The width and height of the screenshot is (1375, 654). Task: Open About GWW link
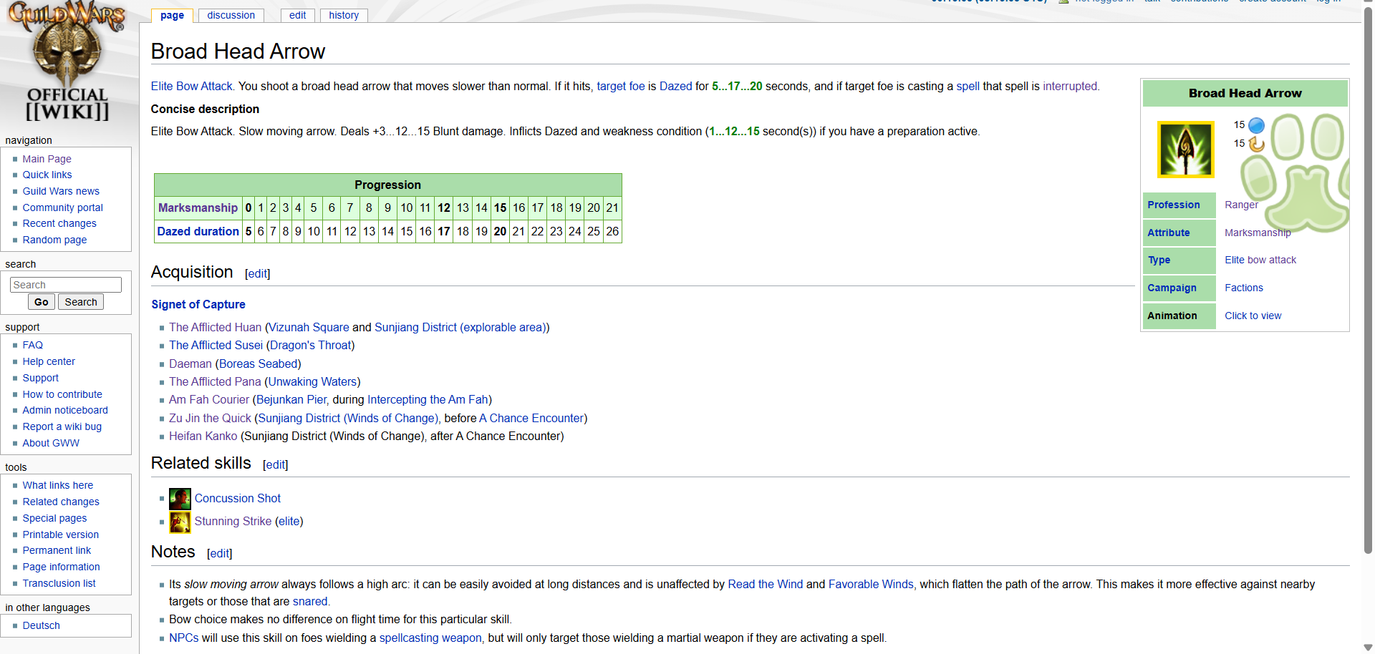click(51, 443)
